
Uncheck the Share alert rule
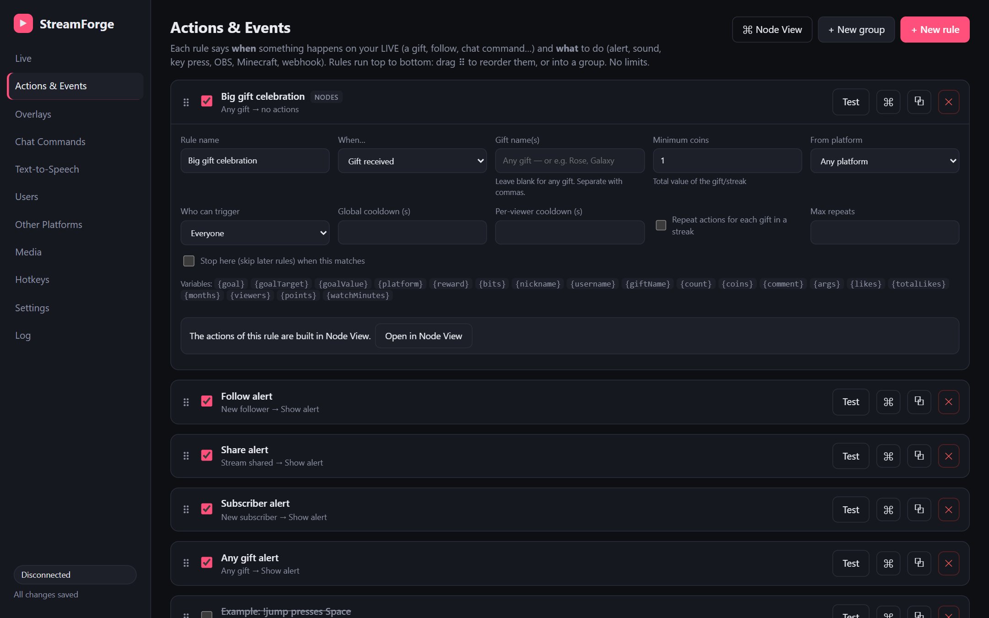(x=206, y=455)
